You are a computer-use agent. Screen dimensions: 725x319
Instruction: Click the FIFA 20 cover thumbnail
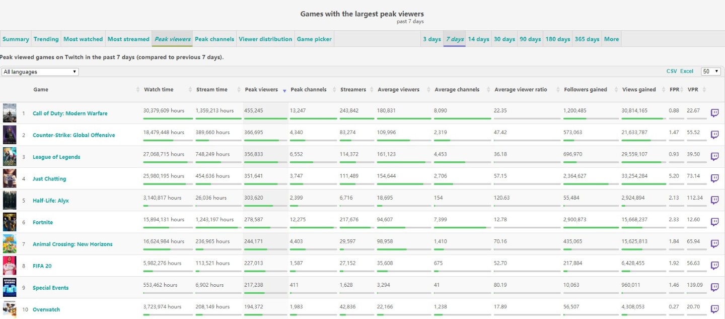coord(10,266)
